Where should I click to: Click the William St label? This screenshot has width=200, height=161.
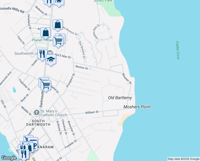click(x=92, y=112)
